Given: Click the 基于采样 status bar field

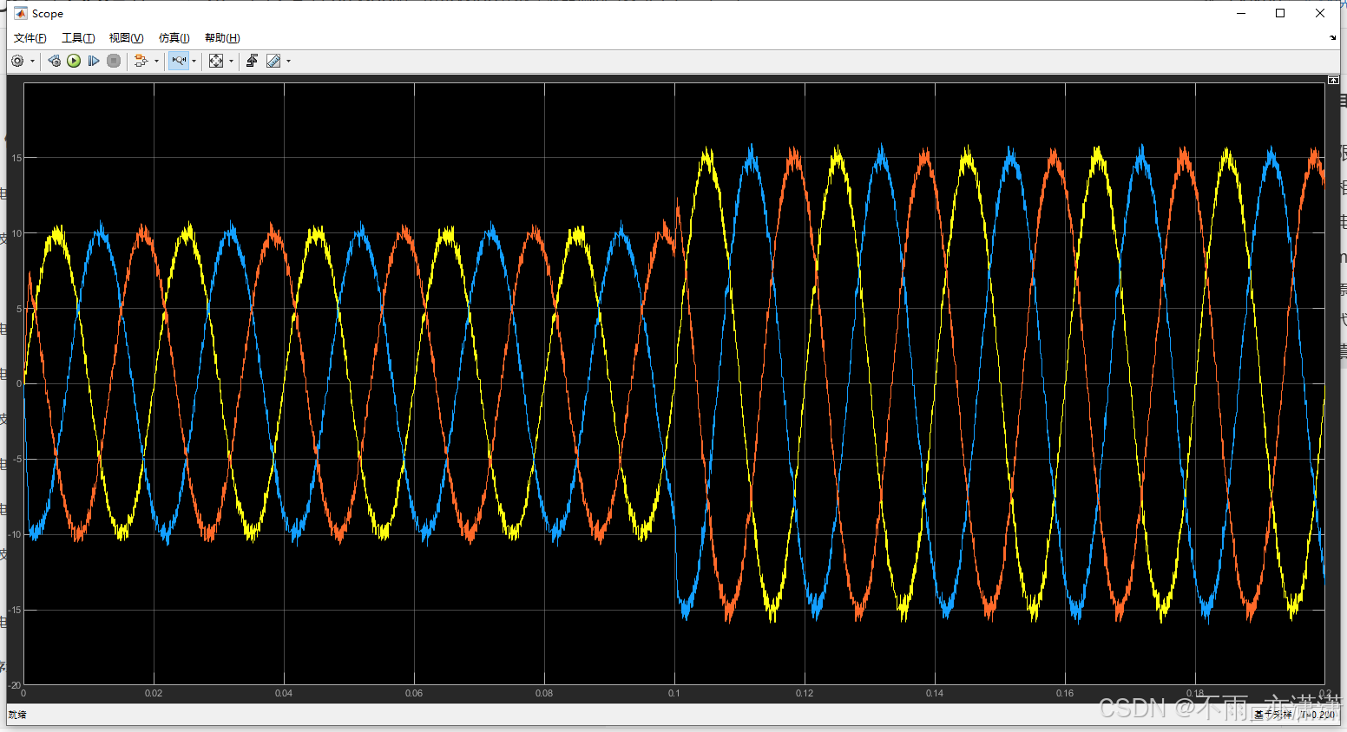Looking at the screenshot, I should pos(1271,715).
